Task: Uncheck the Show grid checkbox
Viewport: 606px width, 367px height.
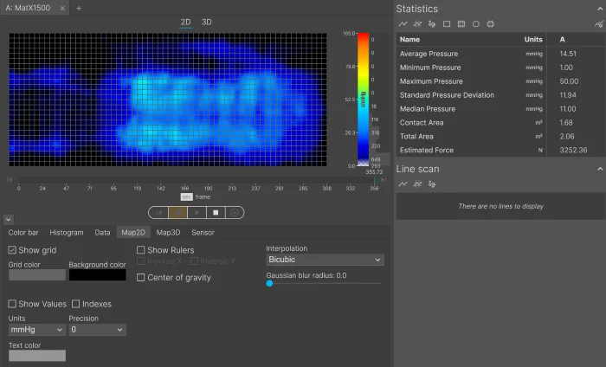Action: (13, 250)
